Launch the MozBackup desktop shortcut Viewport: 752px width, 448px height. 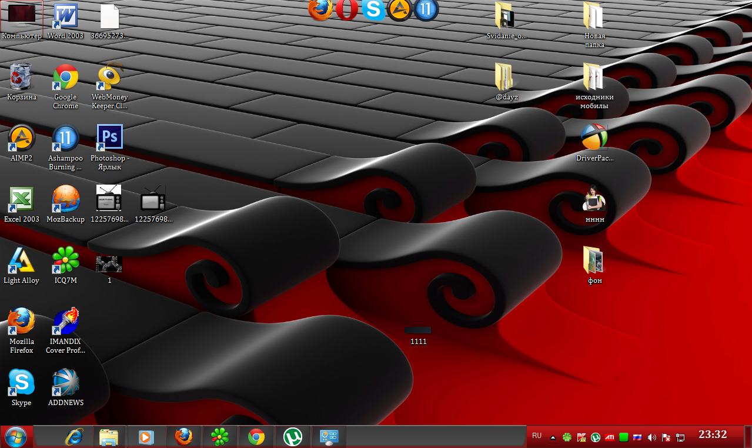(65, 204)
